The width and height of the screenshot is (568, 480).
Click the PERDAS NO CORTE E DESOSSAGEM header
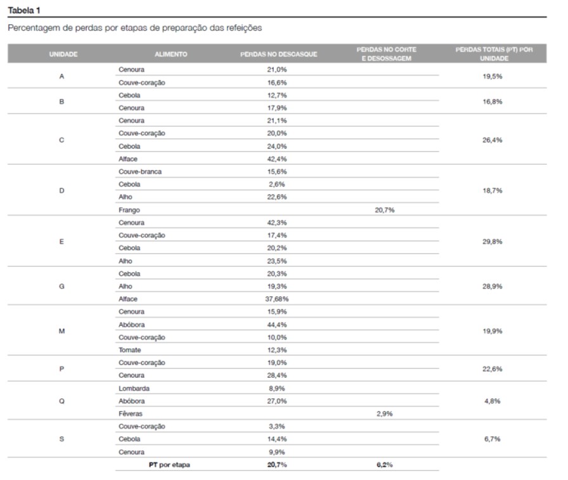[x=386, y=54]
